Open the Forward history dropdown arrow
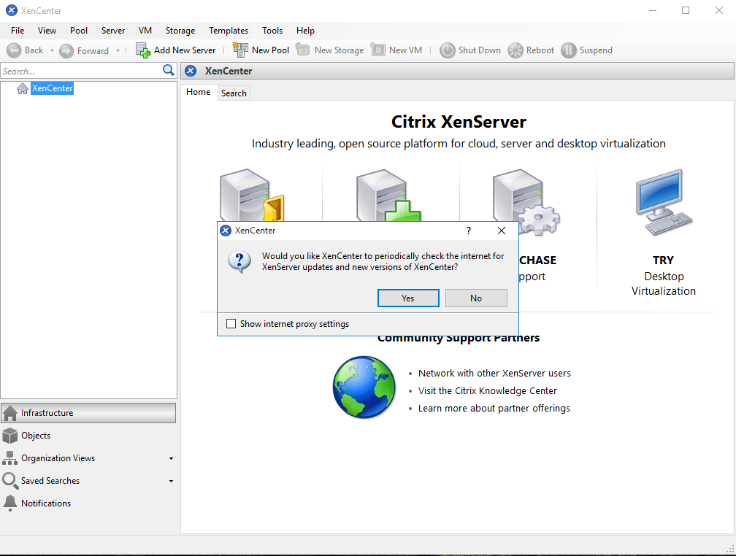736x556 pixels. (x=118, y=50)
